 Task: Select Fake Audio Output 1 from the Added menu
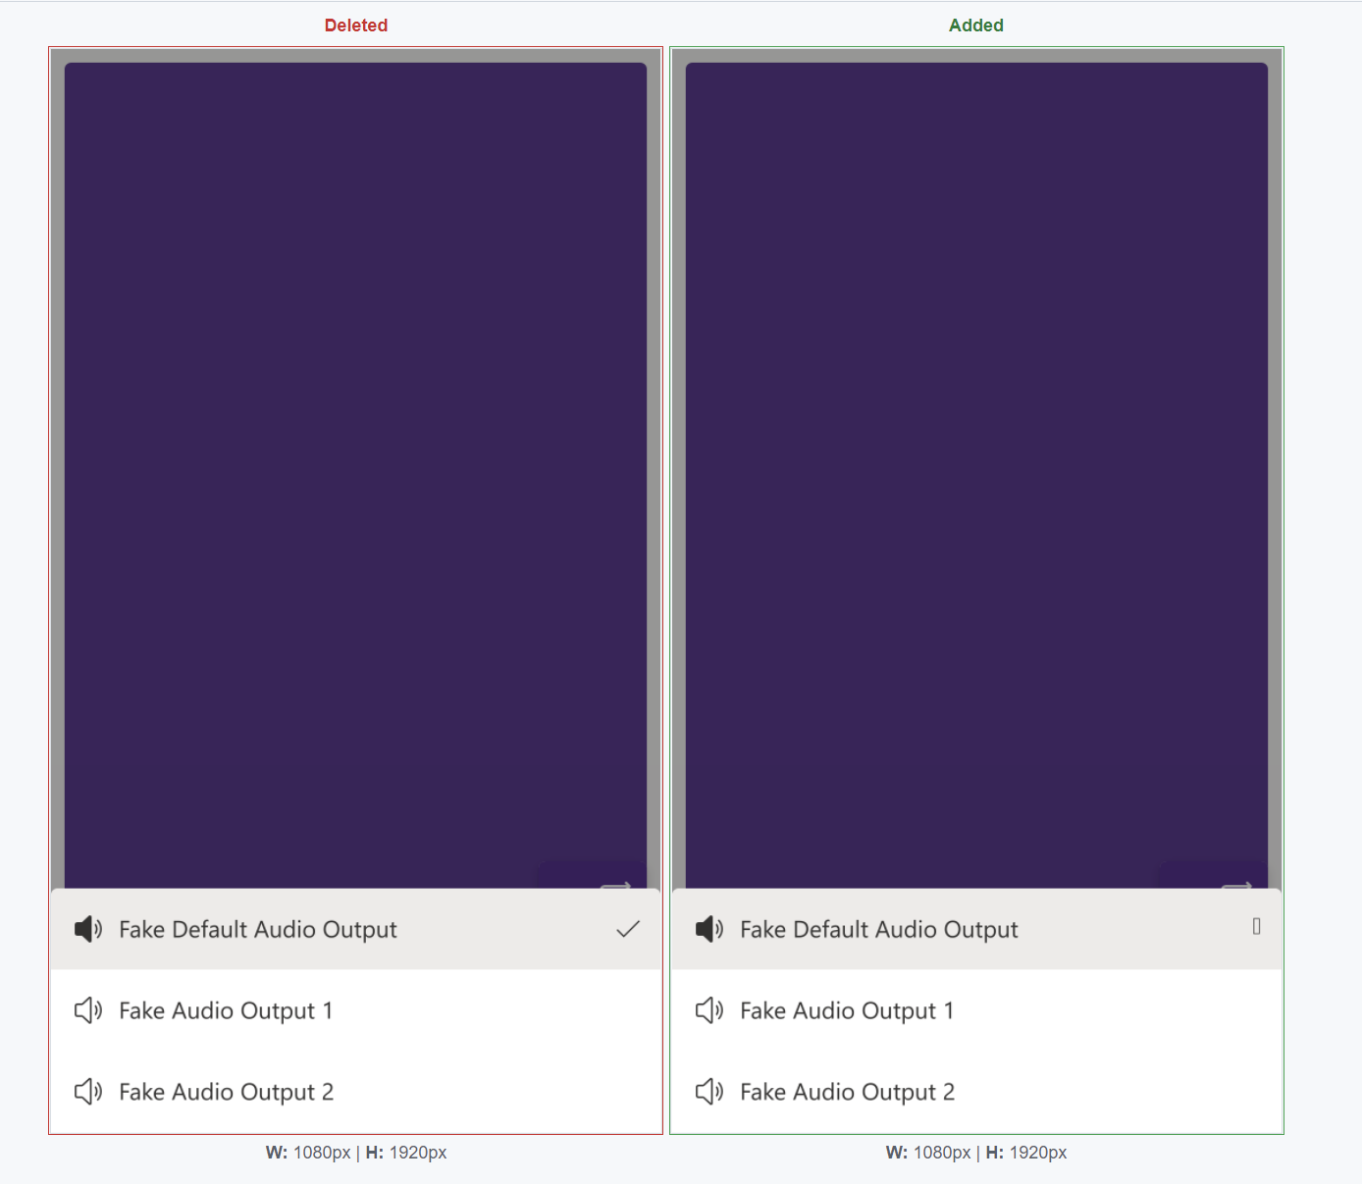(847, 1010)
